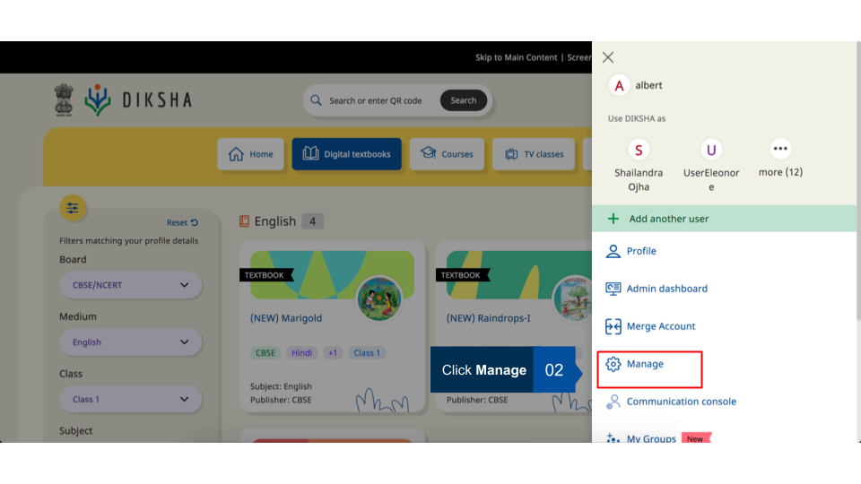Expand the Medium dropdown English
The width and height of the screenshot is (861, 484).
point(130,342)
